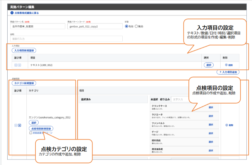
Task: Select the 燃料系統 inspection item
Action: (x=211, y=142)
